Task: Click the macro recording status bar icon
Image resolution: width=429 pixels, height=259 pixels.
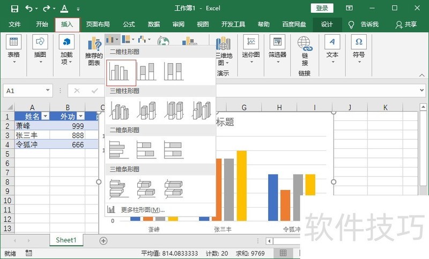Action: 29,253
